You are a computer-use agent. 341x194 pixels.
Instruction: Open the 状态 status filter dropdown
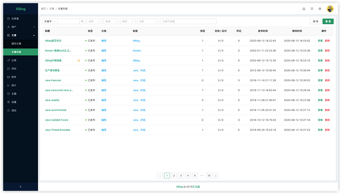(x=94, y=21)
